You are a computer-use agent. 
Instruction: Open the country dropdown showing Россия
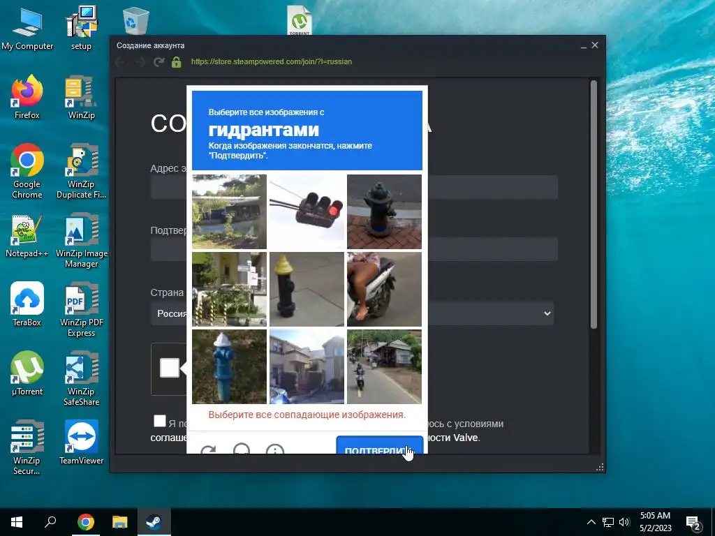(352, 313)
